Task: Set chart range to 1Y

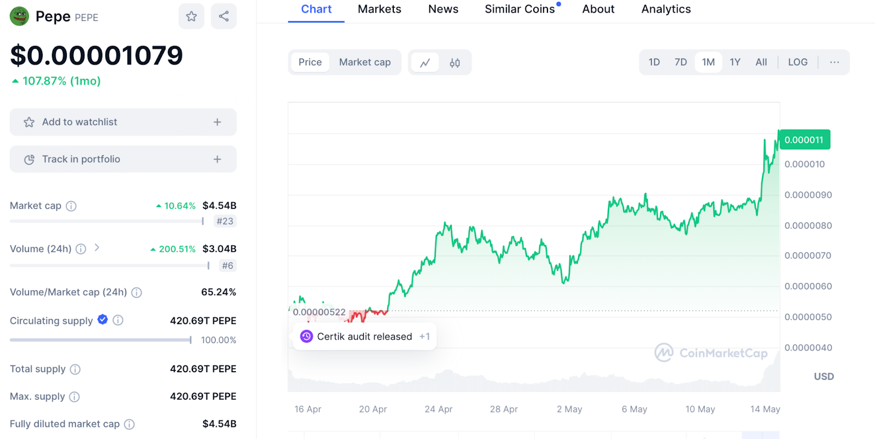Action: (x=735, y=62)
